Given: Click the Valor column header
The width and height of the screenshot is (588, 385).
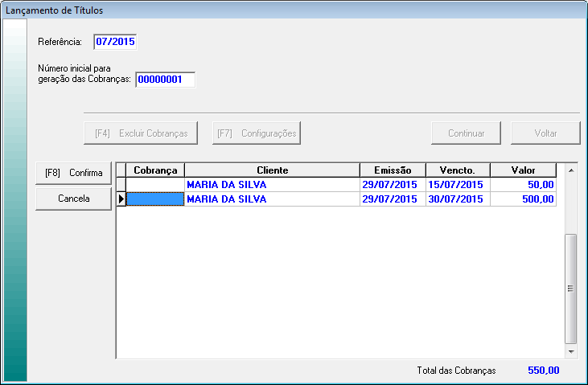Looking at the screenshot, I should point(523,170).
